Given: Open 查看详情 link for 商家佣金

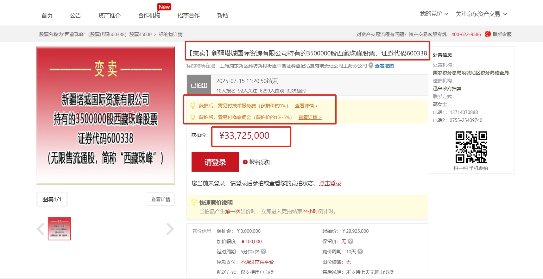Looking at the screenshot, I should click(x=310, y=117).
